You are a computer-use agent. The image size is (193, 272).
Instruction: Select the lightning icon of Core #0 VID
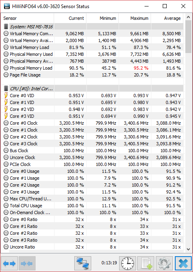(x=6, y=96)
